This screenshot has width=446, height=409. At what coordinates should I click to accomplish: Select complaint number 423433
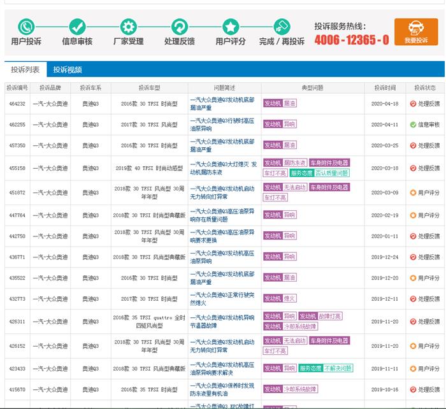pyautogui.click(x=17, y=369)
